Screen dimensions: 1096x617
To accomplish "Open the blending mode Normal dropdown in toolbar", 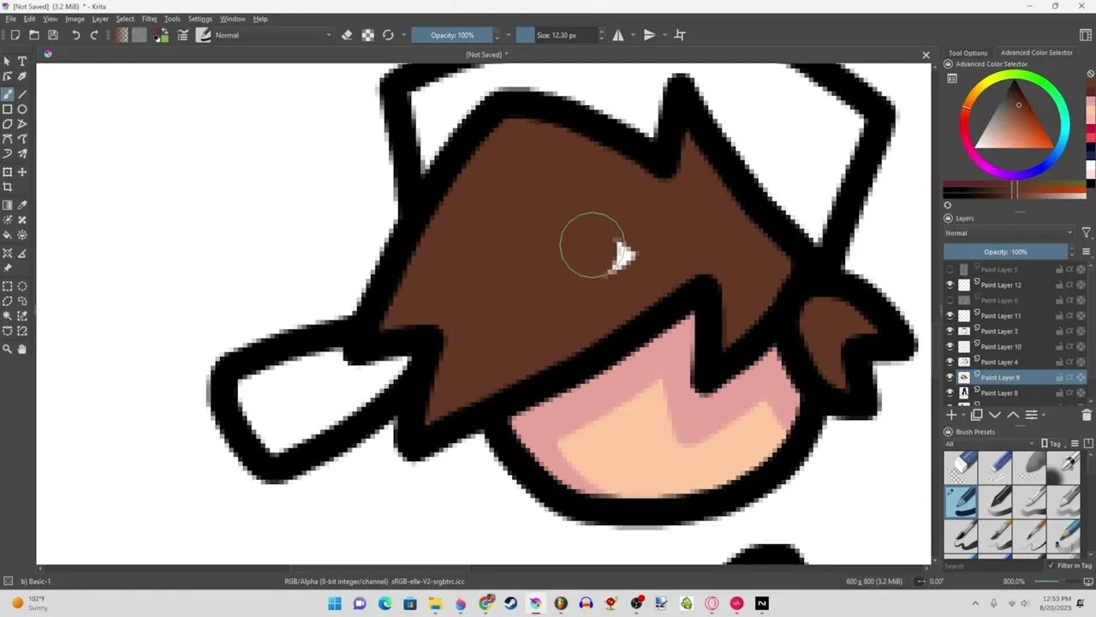I will [x=272, y=35].
